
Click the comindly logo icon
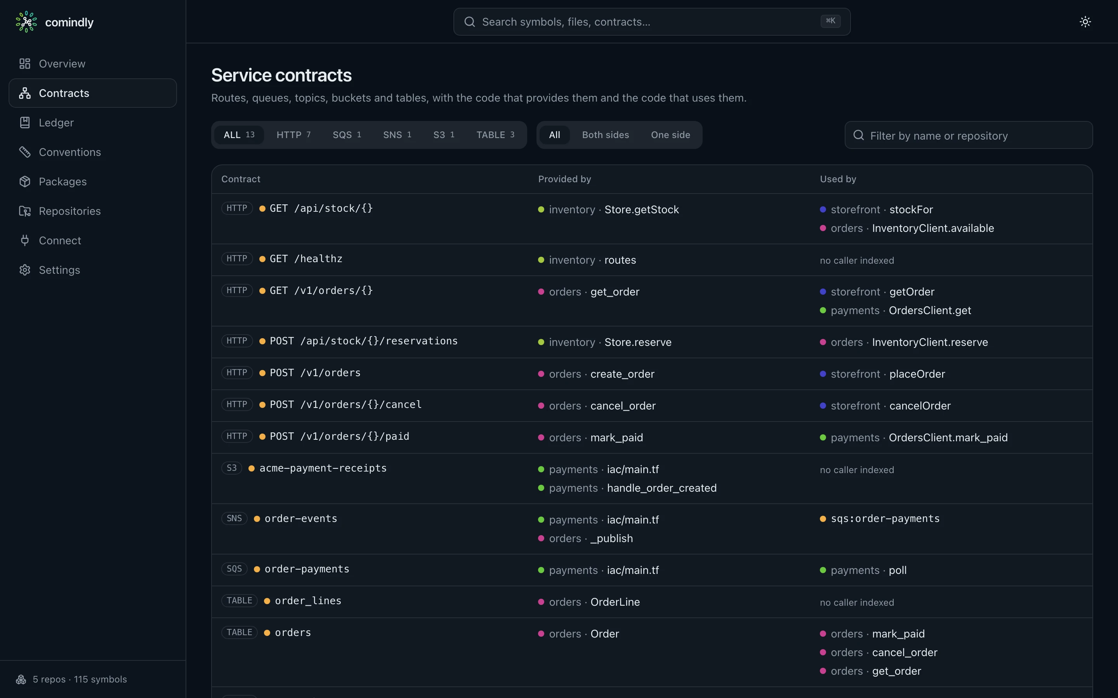(26, 22)
